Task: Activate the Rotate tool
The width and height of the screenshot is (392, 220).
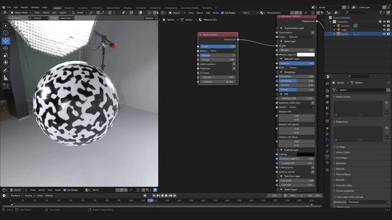Action: pos(6,48)
